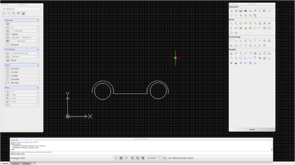Toggle Polar mode in the status bar
This screenshot has height=165, width=295.
132,158
